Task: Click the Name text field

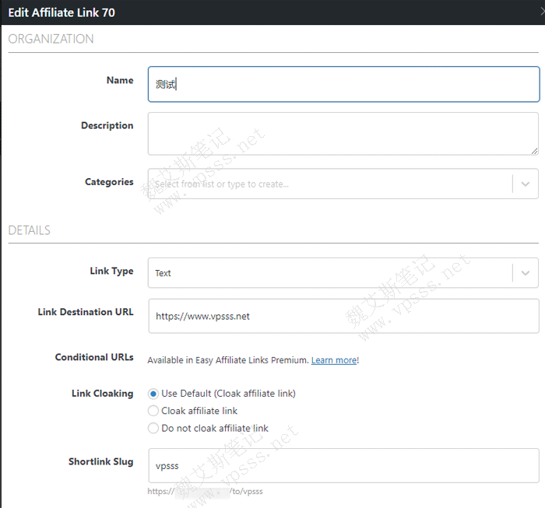Action: point(343,84)
